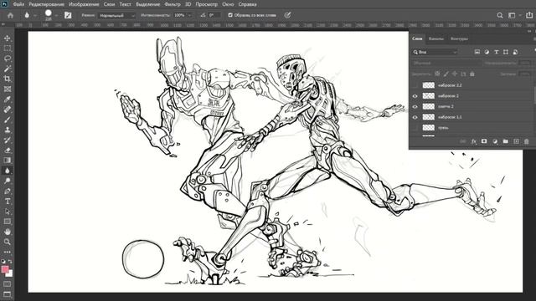This screenshot has height=301, width=536.
Task: Delete layer with trash icon
Action: [527, 141]
